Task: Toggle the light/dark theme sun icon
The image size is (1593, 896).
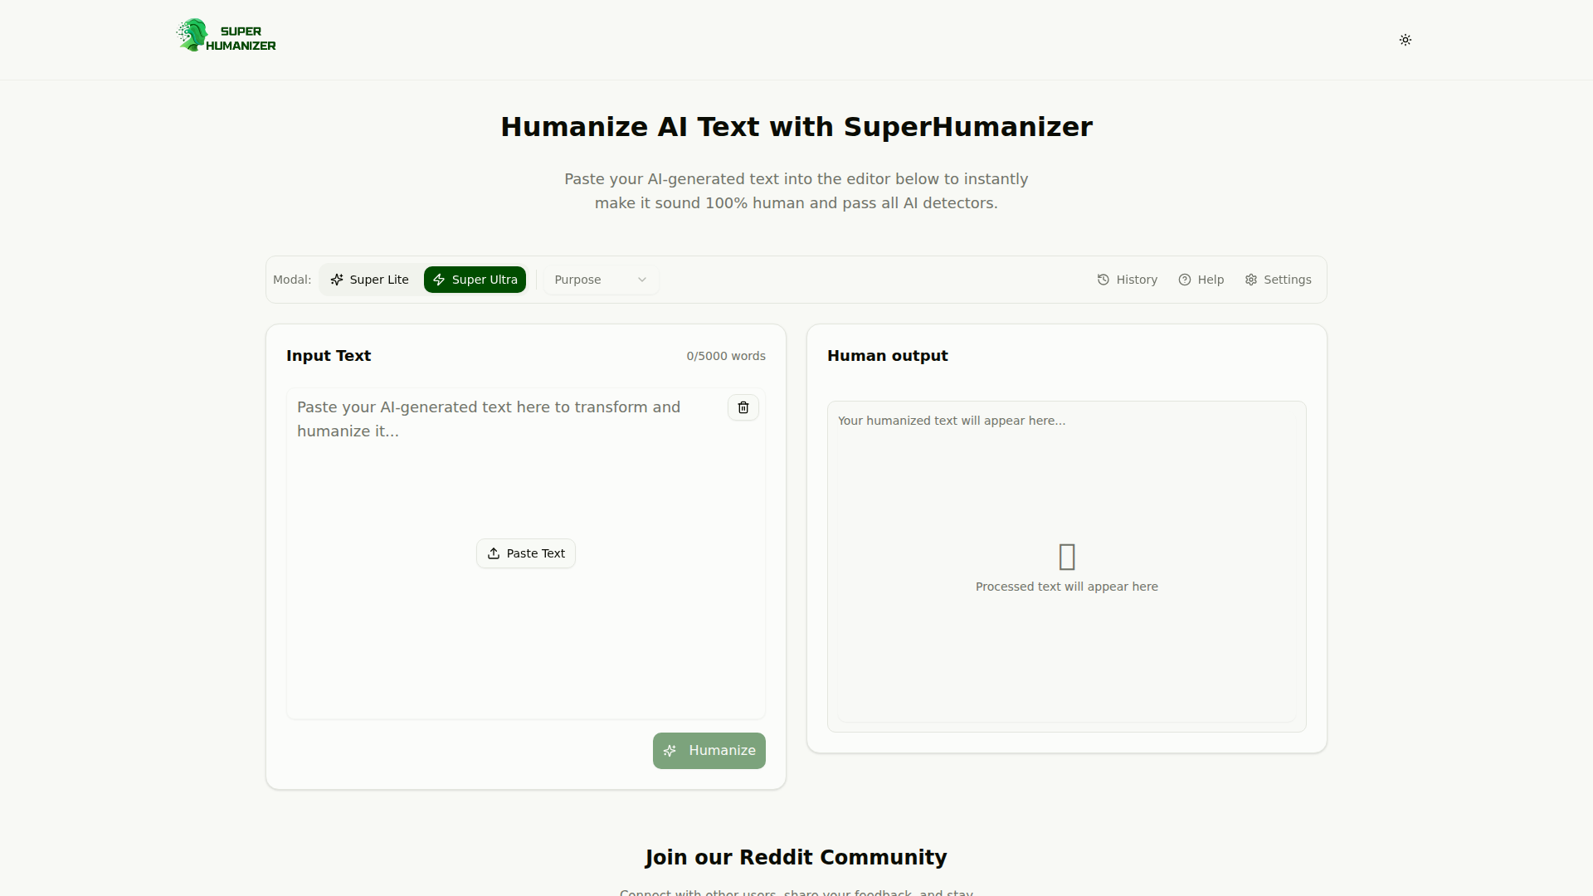Action: pyautogui.click(x=1405, y=40)
